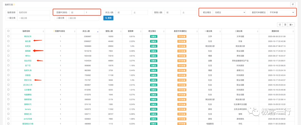The height and width of the screenshot is (125, 301).
Task: Click the 关注人数 止 end field
Action: click(140, 12)
